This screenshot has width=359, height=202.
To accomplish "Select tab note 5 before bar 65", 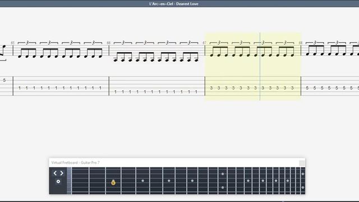I will coord(4,80).
